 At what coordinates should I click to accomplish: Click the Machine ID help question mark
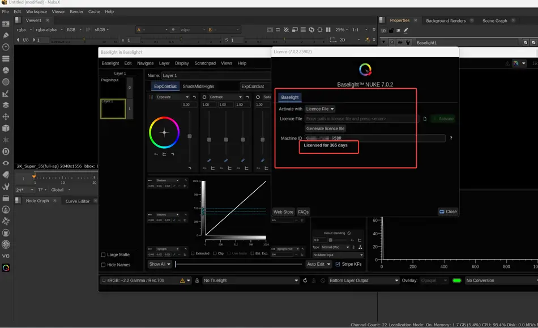pyautogui.click(x=451, y=138)
